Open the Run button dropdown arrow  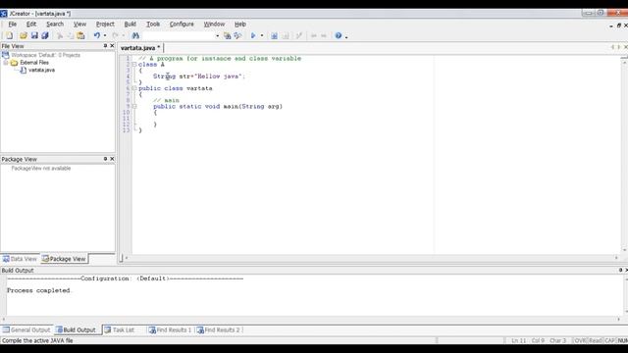262,35
